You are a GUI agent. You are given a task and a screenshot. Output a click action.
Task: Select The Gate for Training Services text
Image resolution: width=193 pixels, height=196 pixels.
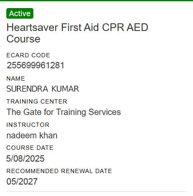point(64,112)
